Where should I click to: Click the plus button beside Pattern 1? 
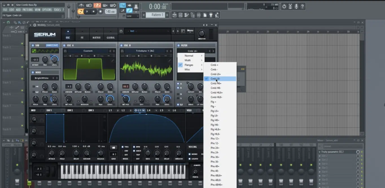click(x=167, y=15)
